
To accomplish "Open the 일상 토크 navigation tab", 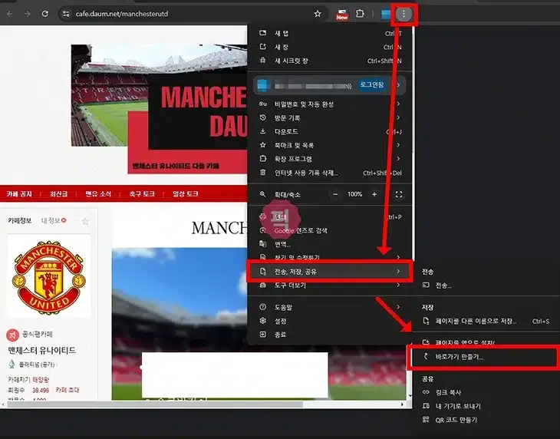I will (x=186, y=194).
